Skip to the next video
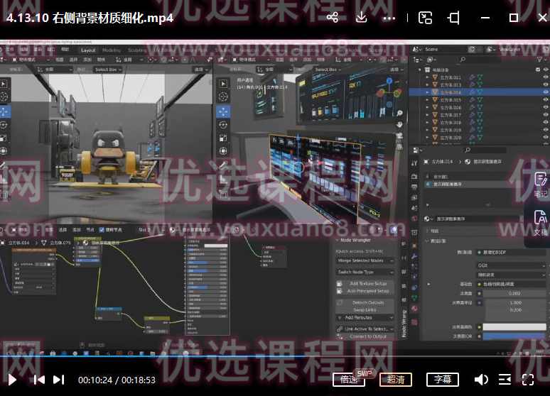This screenshot has height=396, width=550. tap(58, 380)
